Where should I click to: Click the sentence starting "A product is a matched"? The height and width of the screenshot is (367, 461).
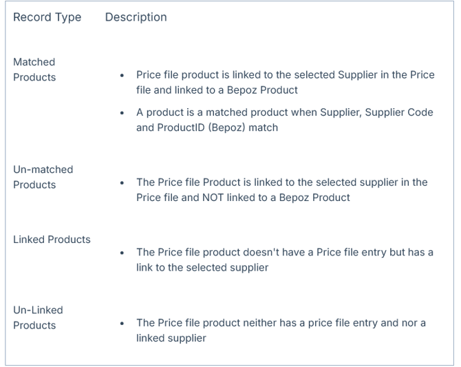[x=285, y=120]
